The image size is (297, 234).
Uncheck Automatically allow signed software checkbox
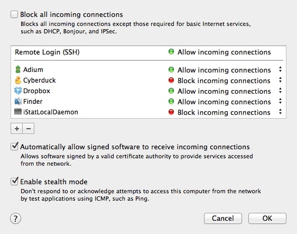[14, 147]
